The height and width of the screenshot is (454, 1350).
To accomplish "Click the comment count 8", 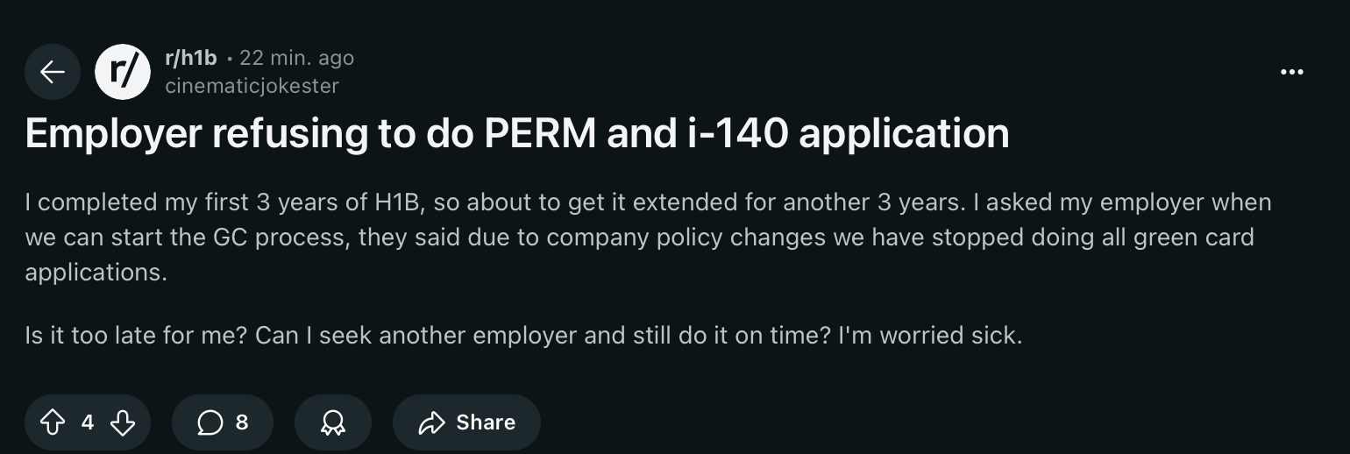I will tap(242, 422).
